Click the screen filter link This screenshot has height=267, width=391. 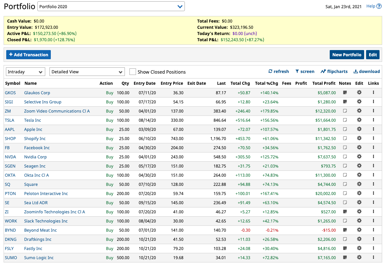pos(305,71)
